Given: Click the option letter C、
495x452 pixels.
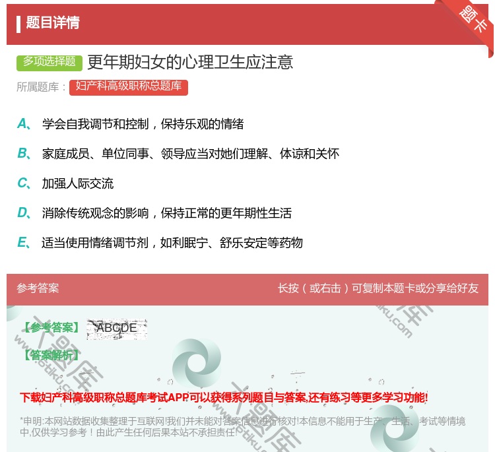Looking at the screenshot, I should click(24, 183).
